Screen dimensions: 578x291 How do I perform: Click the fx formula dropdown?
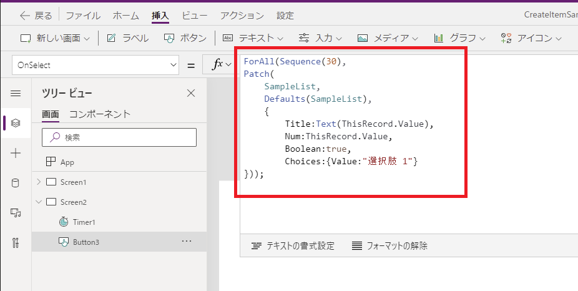pyautogui.click(x=221, y=65)
